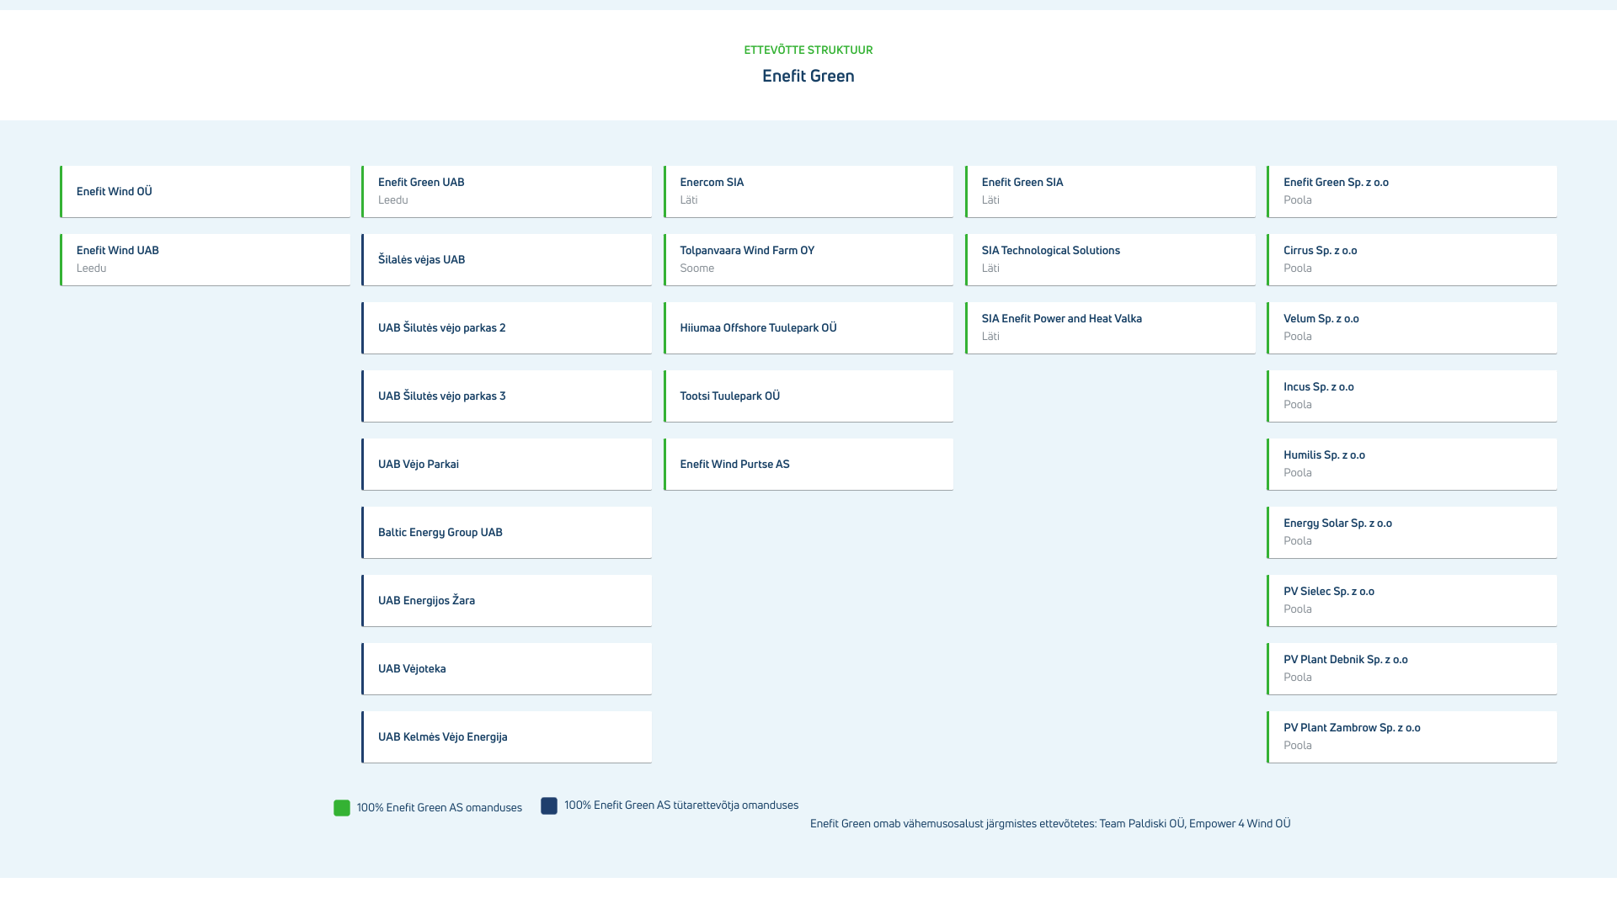Select the Enefit Wind UAB Leedu card
This screenshot has width=1617, height=909.
tap(205, 260)
